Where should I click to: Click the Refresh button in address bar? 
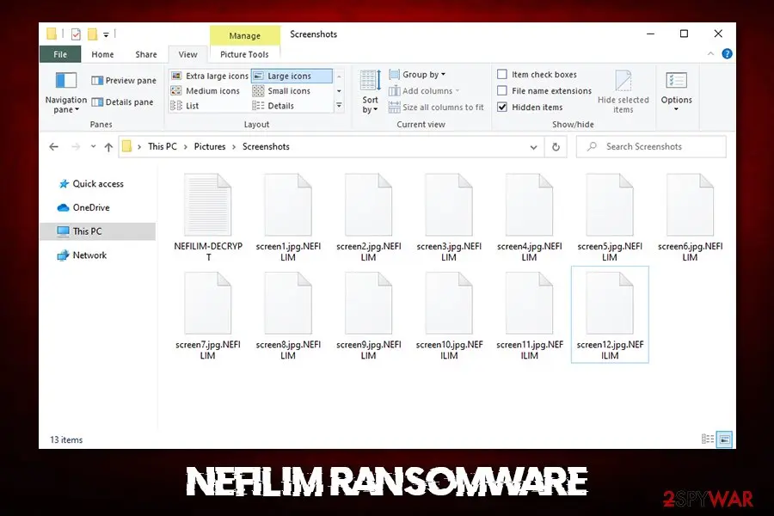[556, 147]
